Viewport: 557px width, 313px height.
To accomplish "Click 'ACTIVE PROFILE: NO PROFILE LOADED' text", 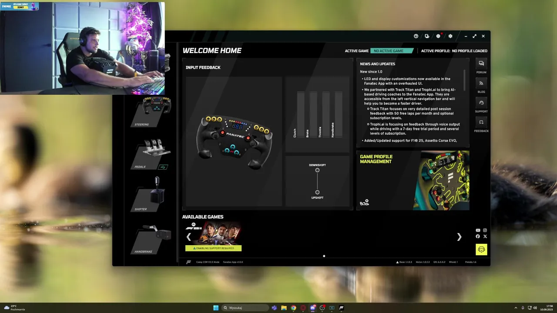I will click(454, 51).
